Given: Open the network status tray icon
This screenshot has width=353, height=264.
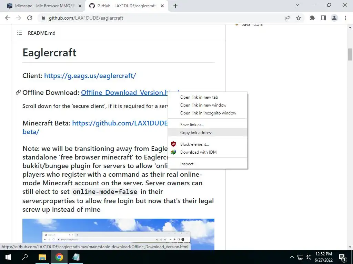Looking at the screenshot, I should click(x=300, y=257).
